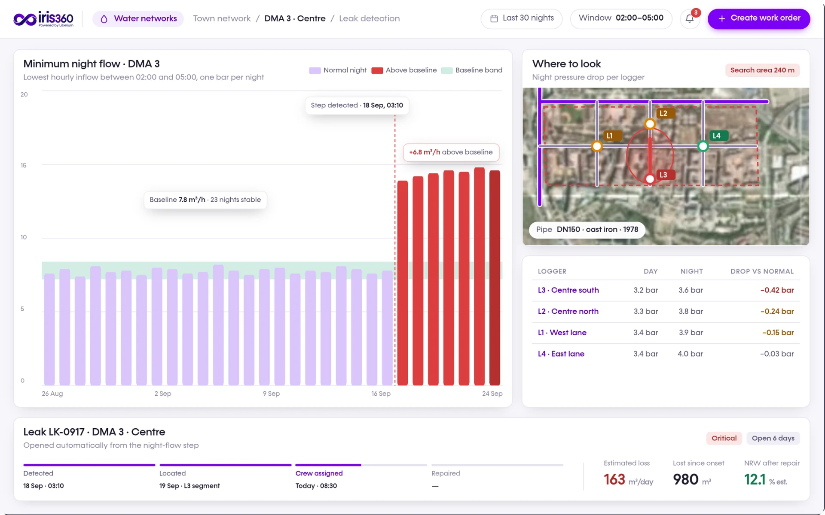Screen dimensions: 825x515
Task: Click the 12.1 % NRW after repair value
Action: click(766, 479)
